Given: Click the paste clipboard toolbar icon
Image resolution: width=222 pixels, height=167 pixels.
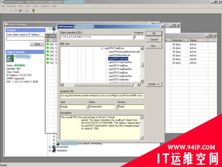Looking at the screenshot, I should [x=20, y=11].
